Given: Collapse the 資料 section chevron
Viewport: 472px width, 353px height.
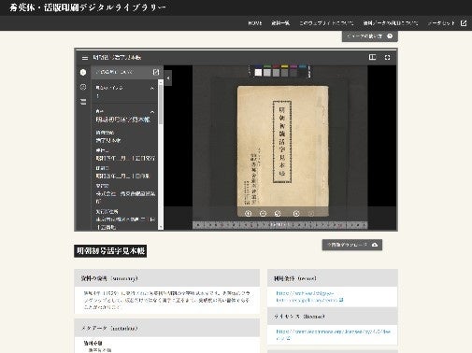Looking at the screenshot, I should (x=152, y=112).
